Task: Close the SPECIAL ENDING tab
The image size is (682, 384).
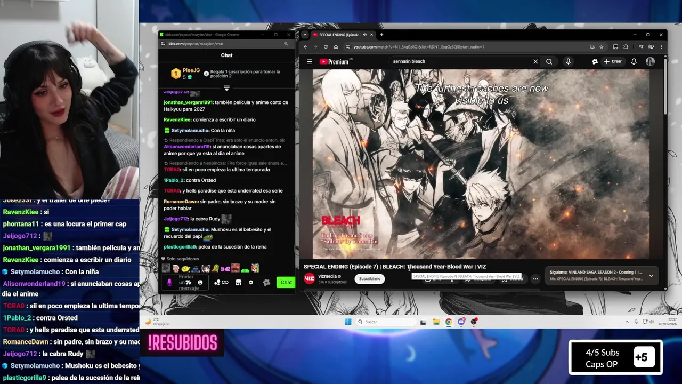Action: [371, 35]
